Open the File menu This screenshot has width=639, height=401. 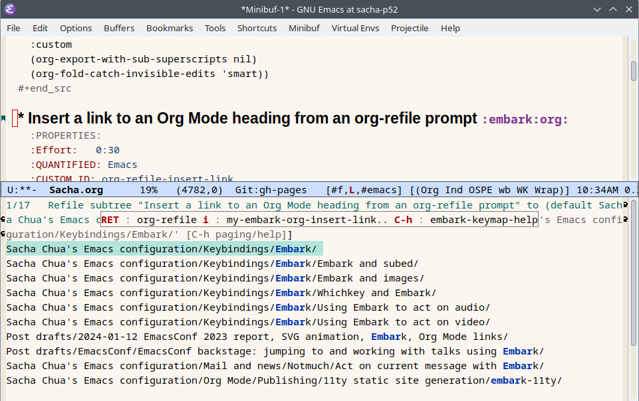tap(13, 28)
